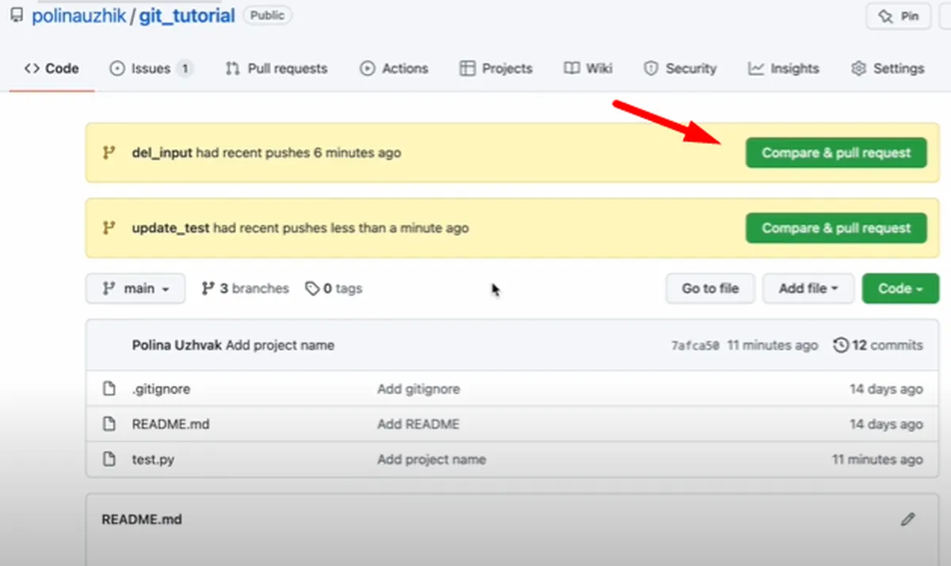Click the Public visibility badge
This screenshot has width=951, height=566.
(268, 15)
